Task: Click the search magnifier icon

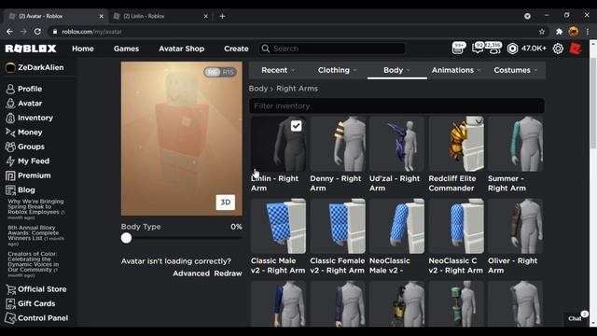Action: click(265, 49)
